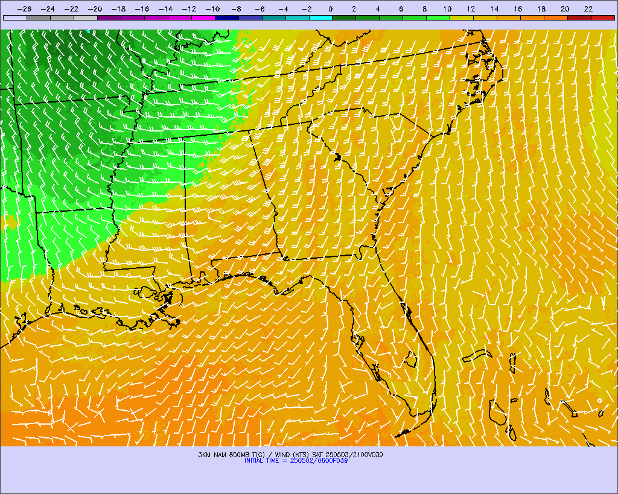Click the lavender swatch left of -26
618x494 pixels.
point(15,17)
